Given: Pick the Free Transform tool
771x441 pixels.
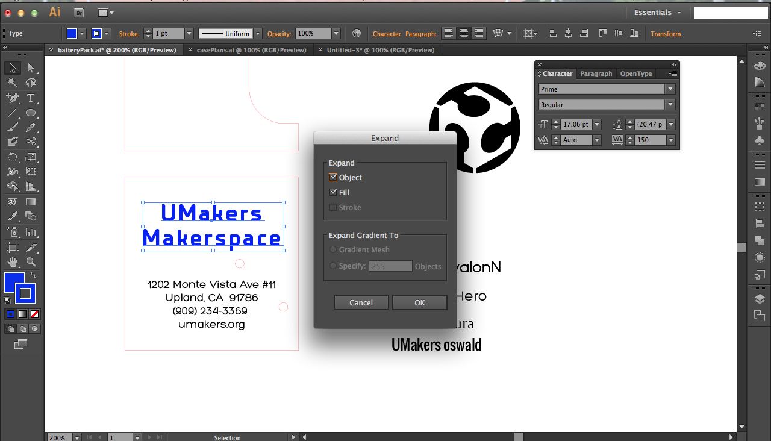Looking at the screenshot, I should click(x=31, y=172).
